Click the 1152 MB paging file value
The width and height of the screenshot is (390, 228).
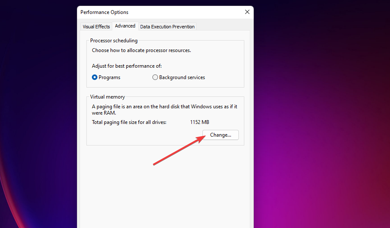tap(199, 122)
